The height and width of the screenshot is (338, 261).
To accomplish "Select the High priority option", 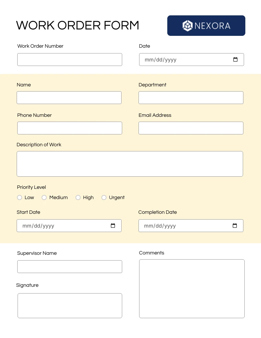I will click(78, 197).
